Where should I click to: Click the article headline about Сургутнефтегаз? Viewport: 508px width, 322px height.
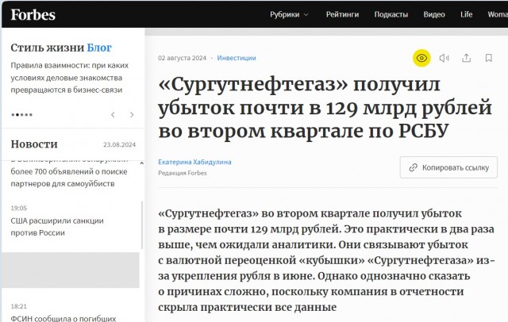[x=325, y=108]
